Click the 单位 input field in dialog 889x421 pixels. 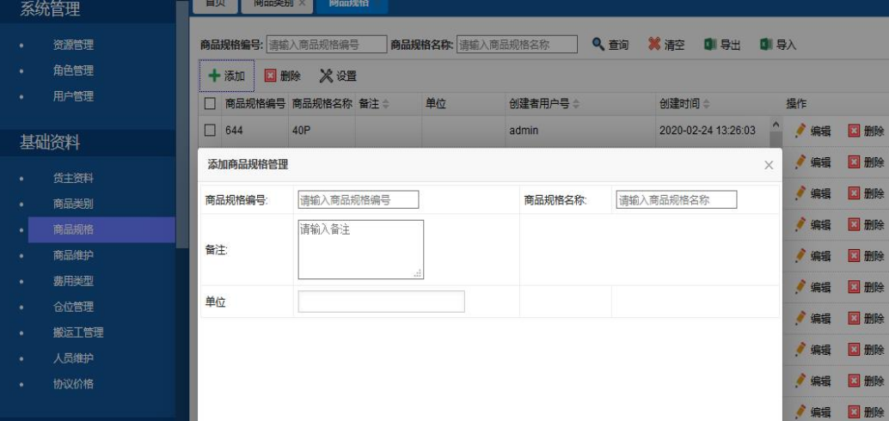pos(381,302)
